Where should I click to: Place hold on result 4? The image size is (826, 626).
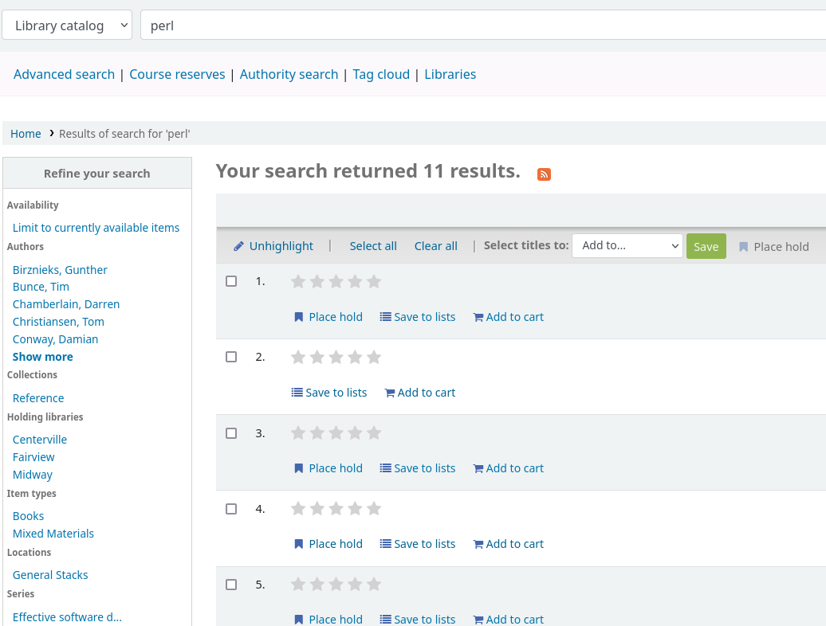328,544
